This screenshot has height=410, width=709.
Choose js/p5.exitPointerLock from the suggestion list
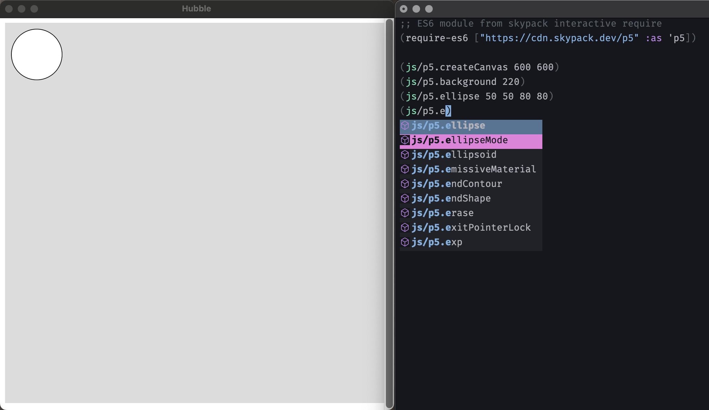pyautogui.click(x=471, y=227)
